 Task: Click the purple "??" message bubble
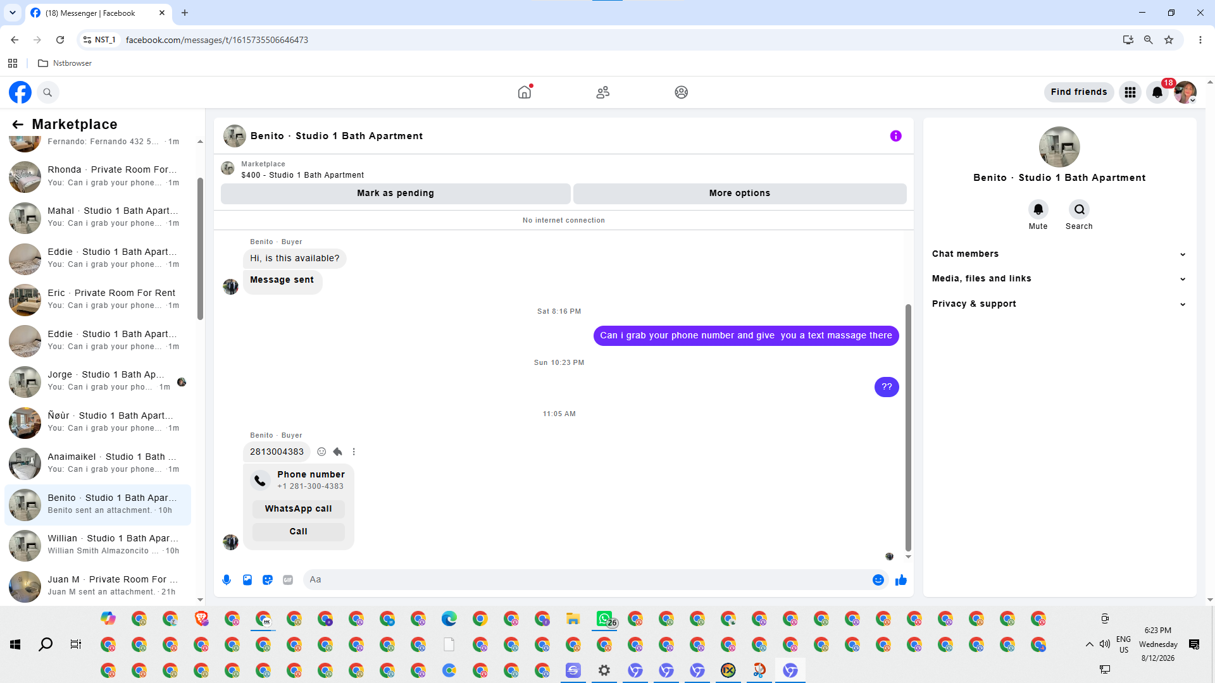click(x=887, y=387)
